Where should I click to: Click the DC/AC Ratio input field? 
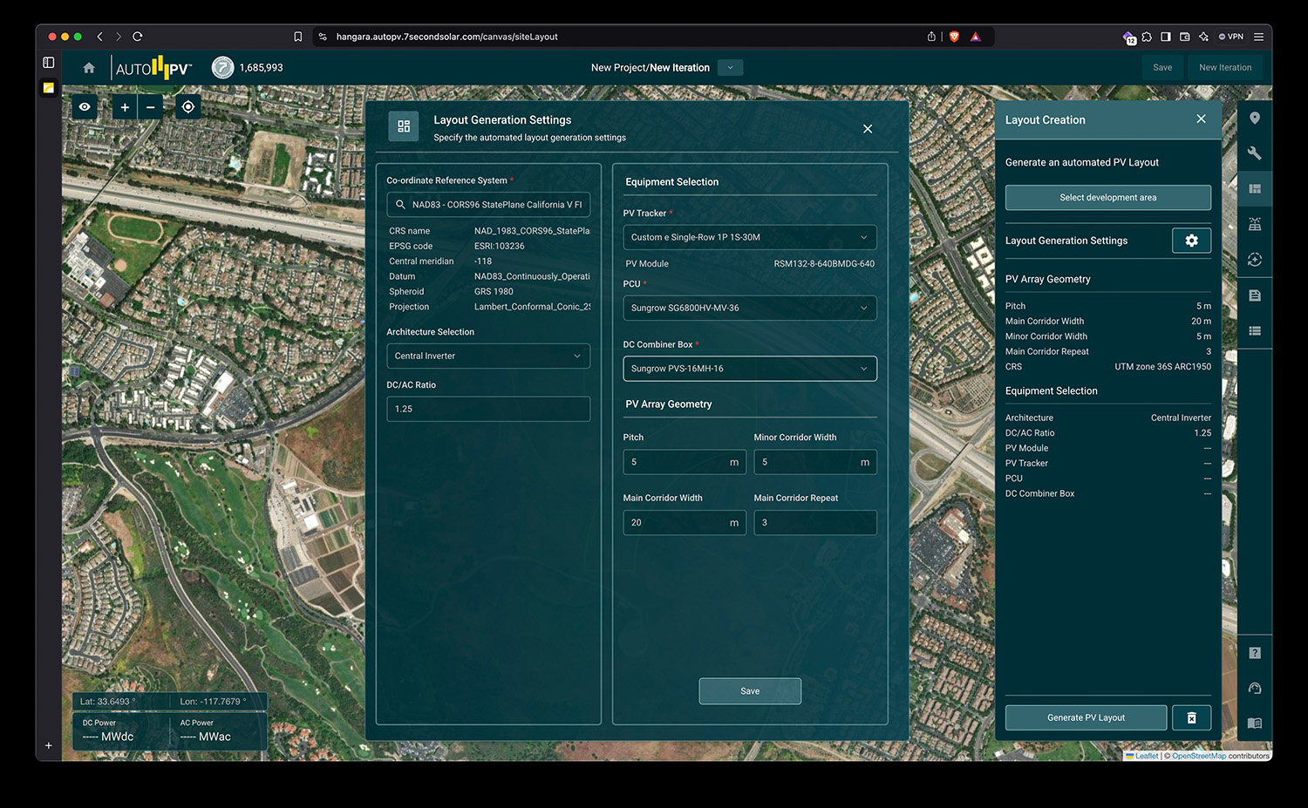click(x=488, y=409)
